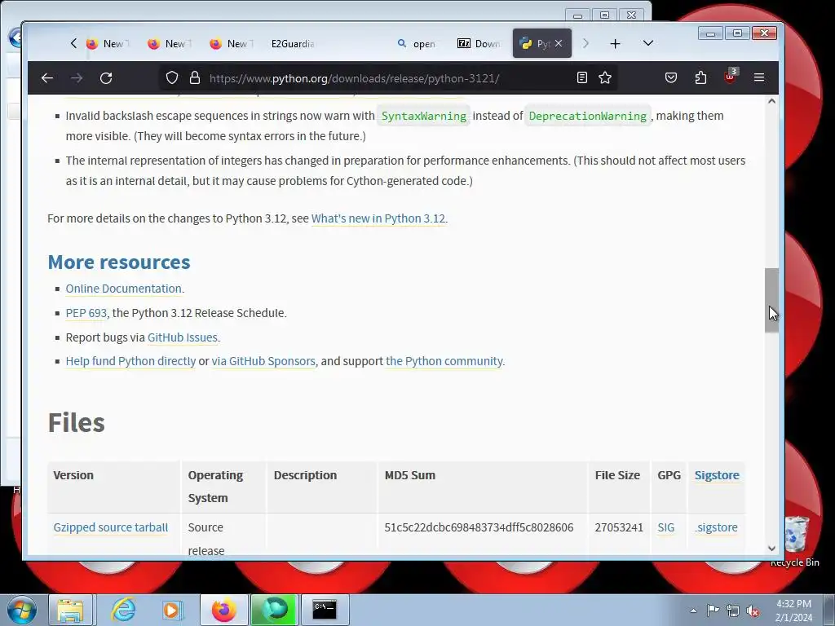
Task: Open network tray icon
Action: coord(733,611)
